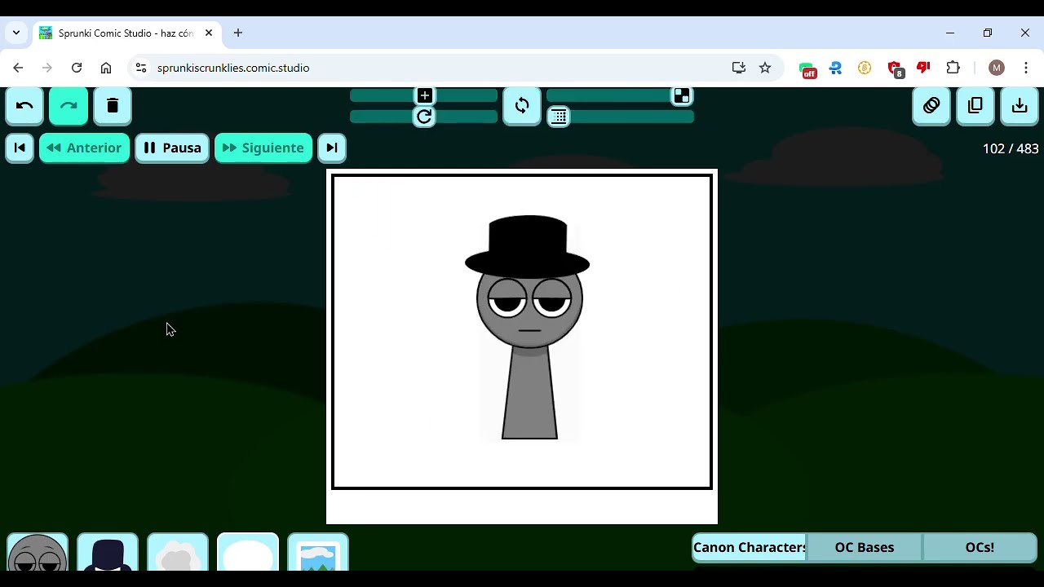
Task: Undo the last comic edit
Action: [x=24, y=106]
